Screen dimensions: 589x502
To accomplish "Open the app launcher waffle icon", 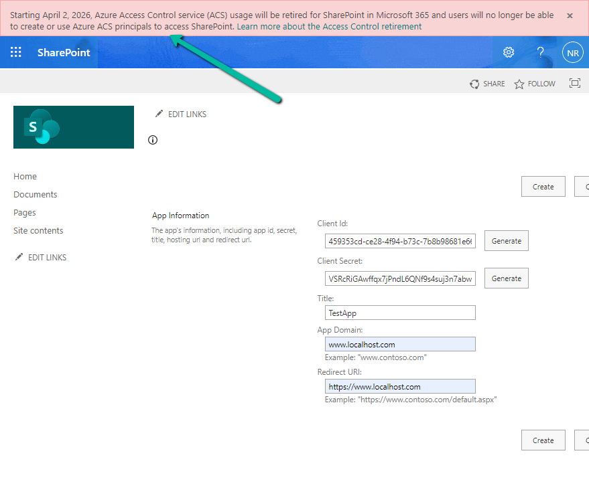I will point(15,52).
